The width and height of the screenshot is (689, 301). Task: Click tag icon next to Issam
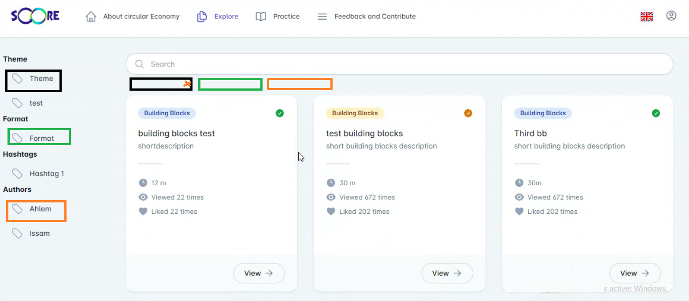17,234
